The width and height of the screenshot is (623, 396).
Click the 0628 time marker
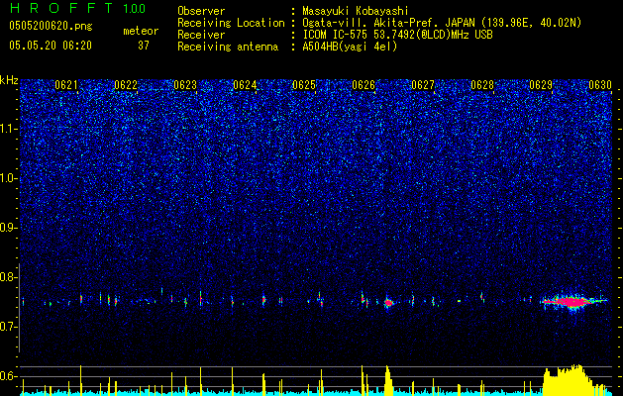[x=482, y=85]
